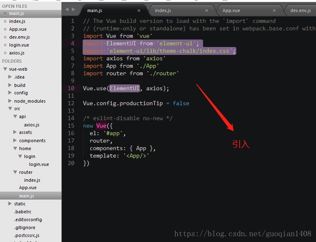This screenshot has width=316, height=242.
Task: Open the .babelrc file
Action: [22, 212]
